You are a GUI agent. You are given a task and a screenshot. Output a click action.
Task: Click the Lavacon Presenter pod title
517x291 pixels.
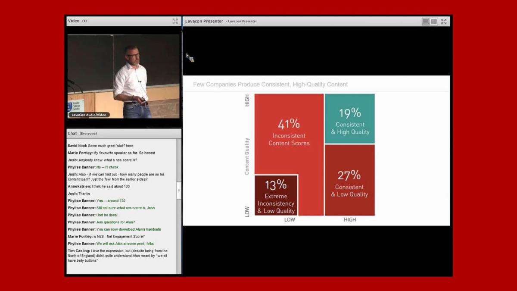(204, 21)
